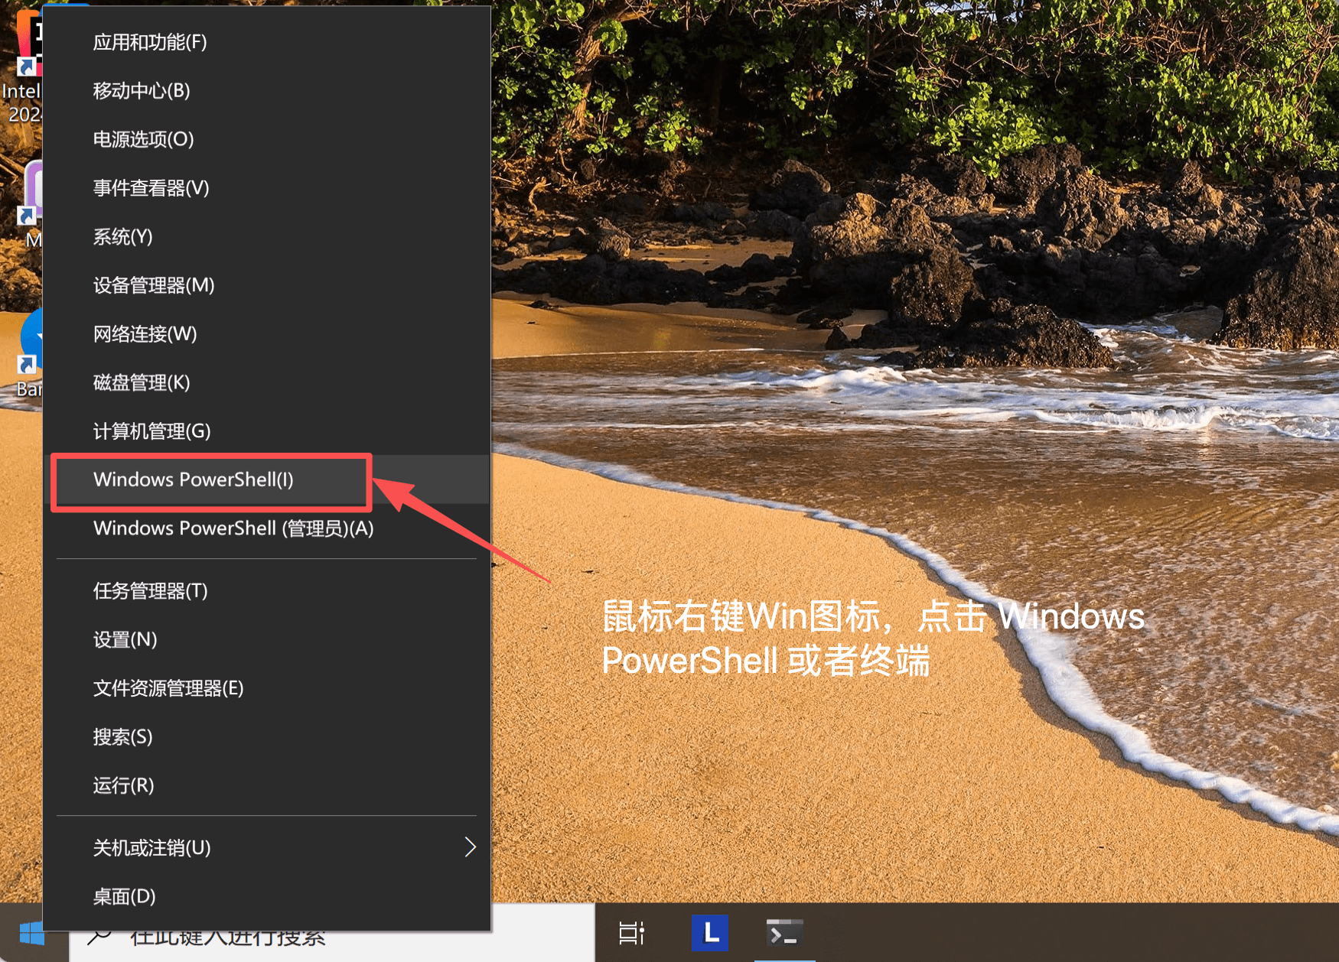This screenshot has height=962, width=1339.
Task: Open Task View from the taskbar
Action: click(630, 933)
